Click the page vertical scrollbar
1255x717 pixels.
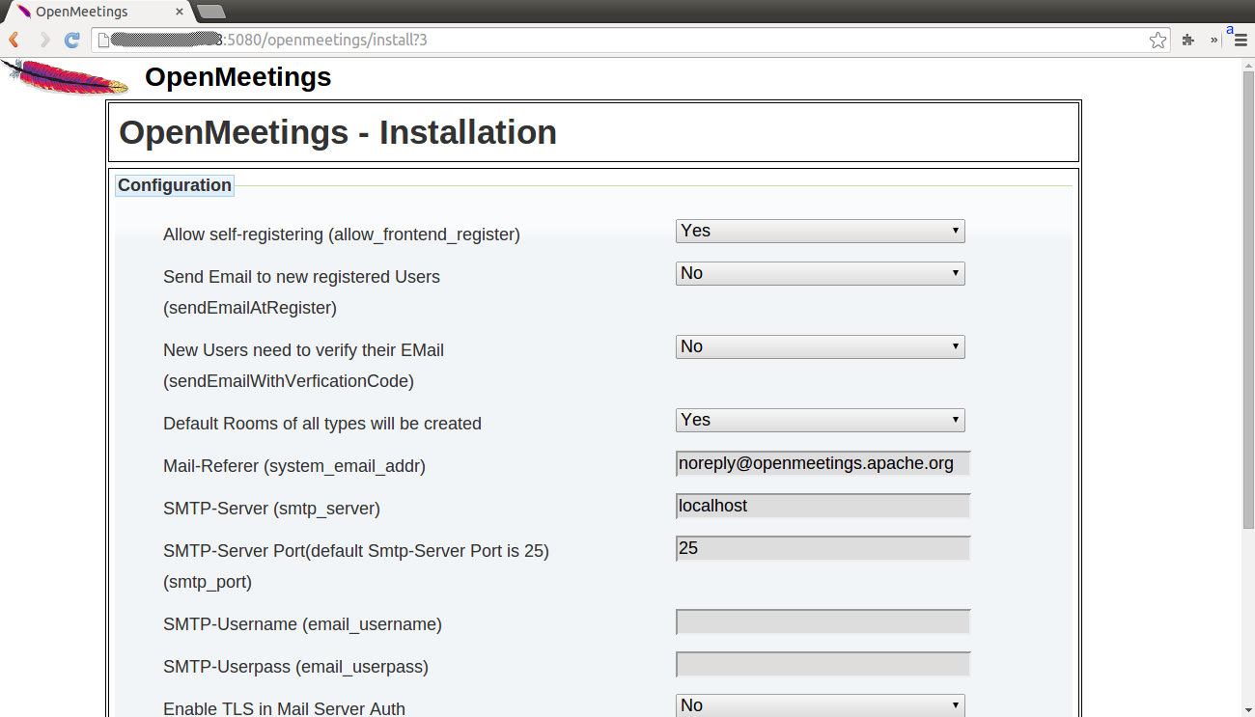pyautogui.click(x=1247, y=299)
